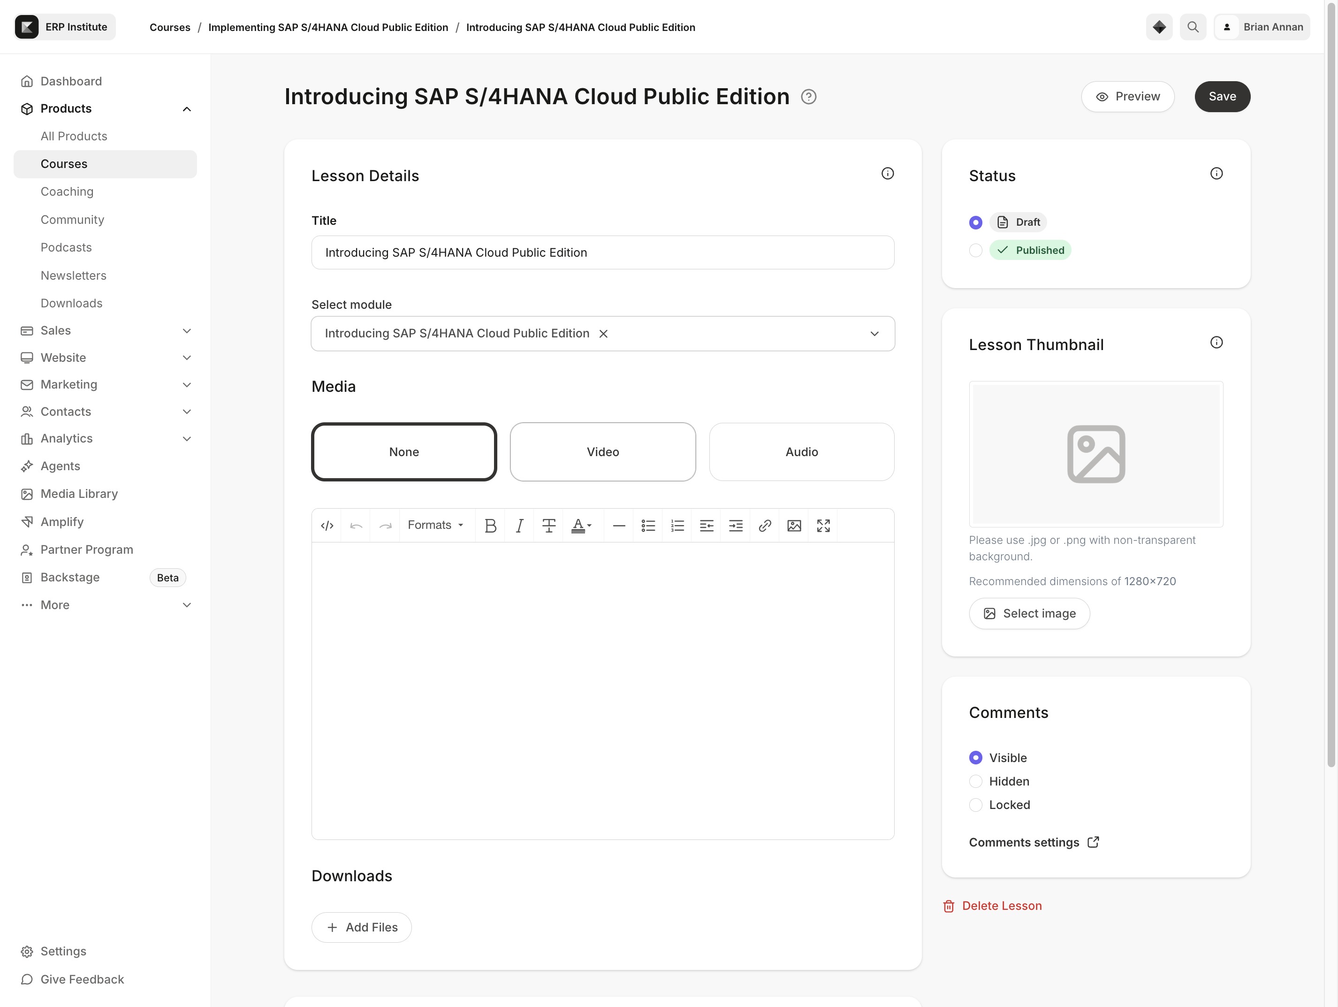Show info for the Status card
The image size is (1338, 1007).
[1216, 174]
